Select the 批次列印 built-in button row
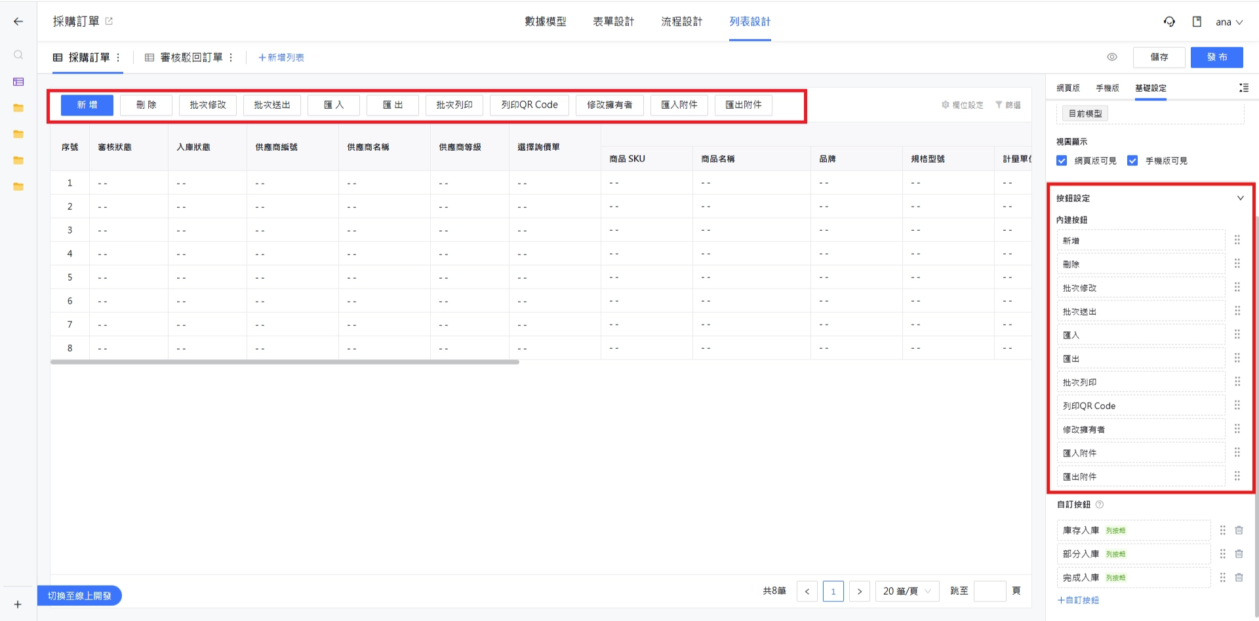 coord(1141,382)
